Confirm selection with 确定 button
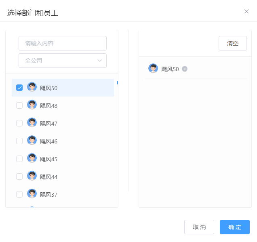The height and width of the screenshot is (242, 257). point(235,227)
